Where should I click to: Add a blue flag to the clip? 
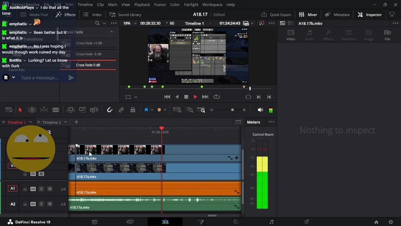tap(146, 110)
